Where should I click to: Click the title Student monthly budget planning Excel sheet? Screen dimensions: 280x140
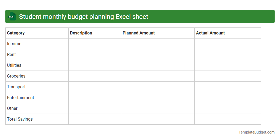click(x=83, y=17)
